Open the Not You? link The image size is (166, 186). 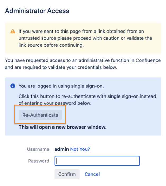(x=80, y=149)
